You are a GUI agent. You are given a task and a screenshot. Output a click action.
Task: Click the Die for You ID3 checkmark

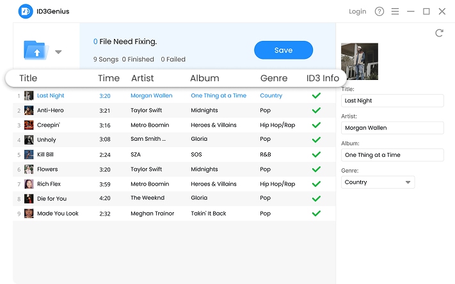pyautogui.click(x=316, y=199)
